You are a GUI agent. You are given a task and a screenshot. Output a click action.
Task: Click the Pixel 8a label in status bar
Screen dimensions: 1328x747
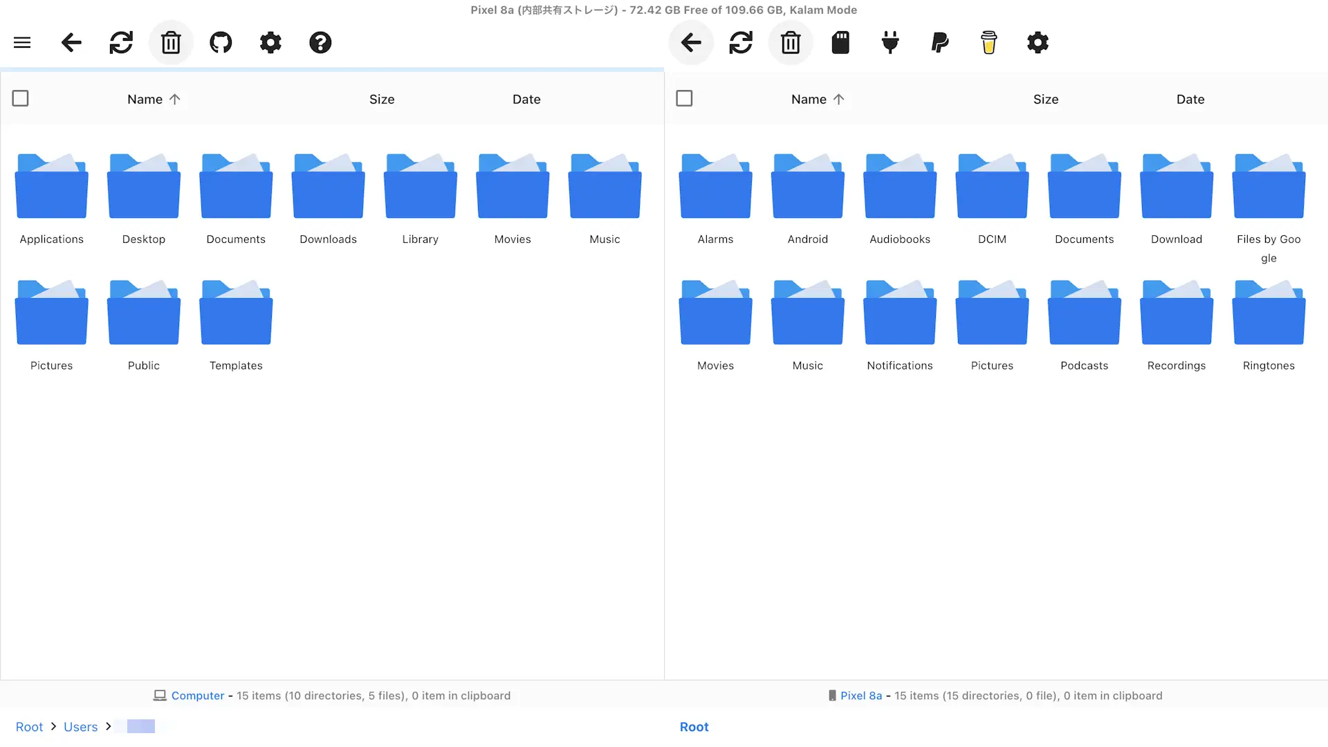(x=861, y=696)
